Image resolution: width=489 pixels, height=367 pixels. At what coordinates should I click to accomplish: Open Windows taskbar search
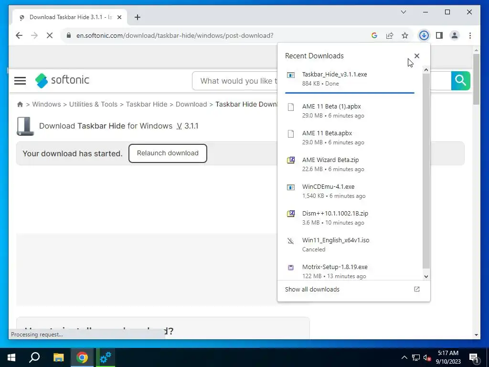pyautogui.click(x=34, y=357)
